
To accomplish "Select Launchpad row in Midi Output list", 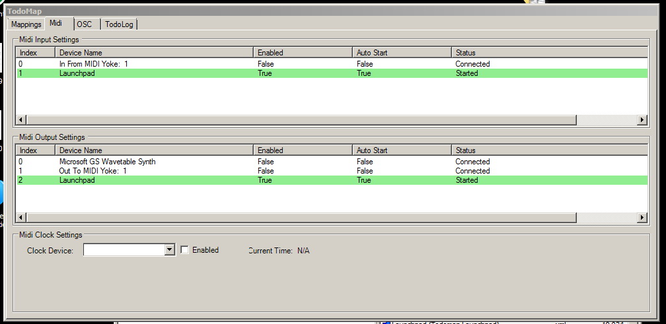I will 77,180.
